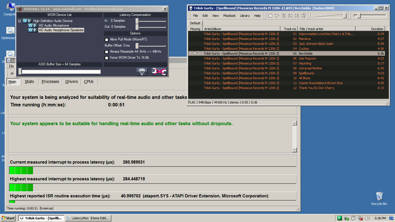Select the Default playlist tab
395x222 pixels.
pyautogui.click(x=195, y=23)
